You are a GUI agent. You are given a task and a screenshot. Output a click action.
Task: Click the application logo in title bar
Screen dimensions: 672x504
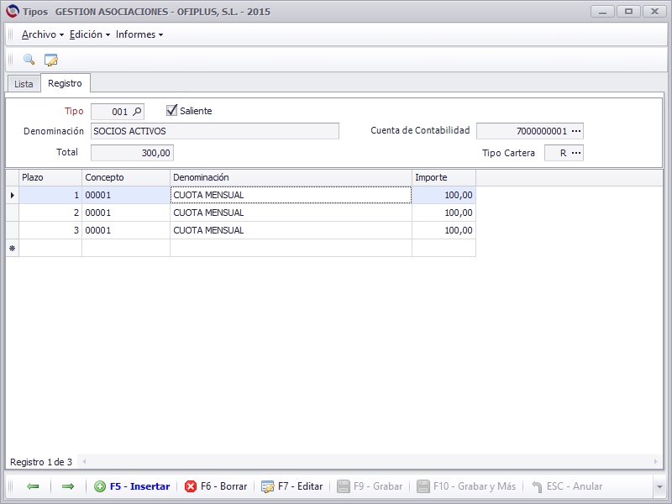tap(13, 11)
